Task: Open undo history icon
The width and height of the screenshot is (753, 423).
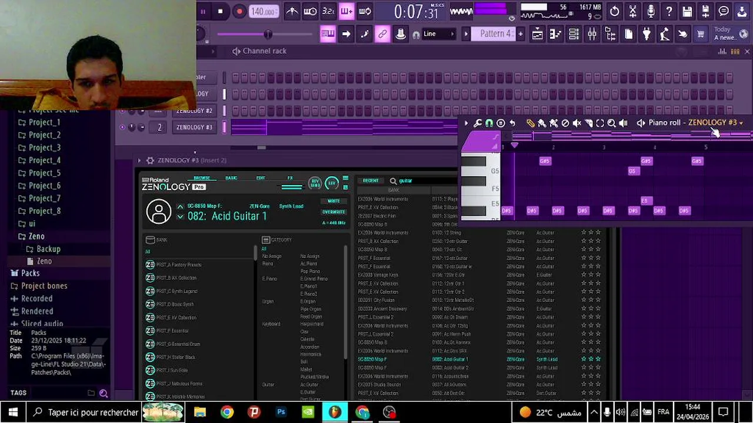Action: tap(614, 11)
